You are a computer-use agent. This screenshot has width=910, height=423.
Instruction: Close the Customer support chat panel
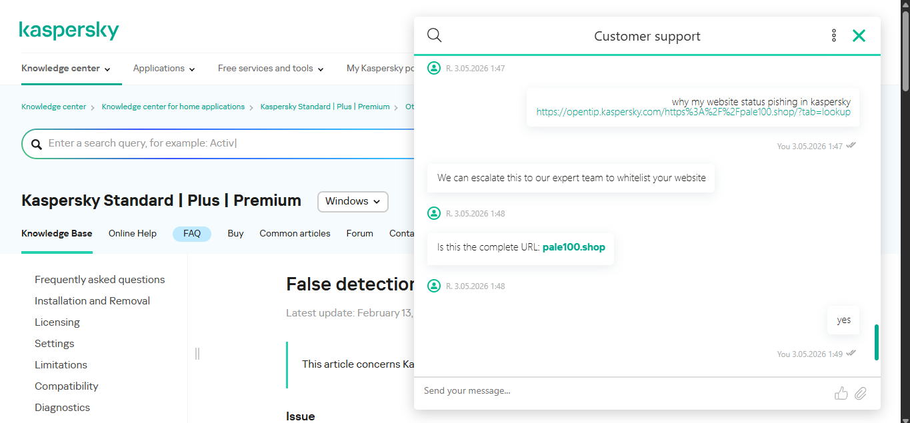click(x=859, y=35)
